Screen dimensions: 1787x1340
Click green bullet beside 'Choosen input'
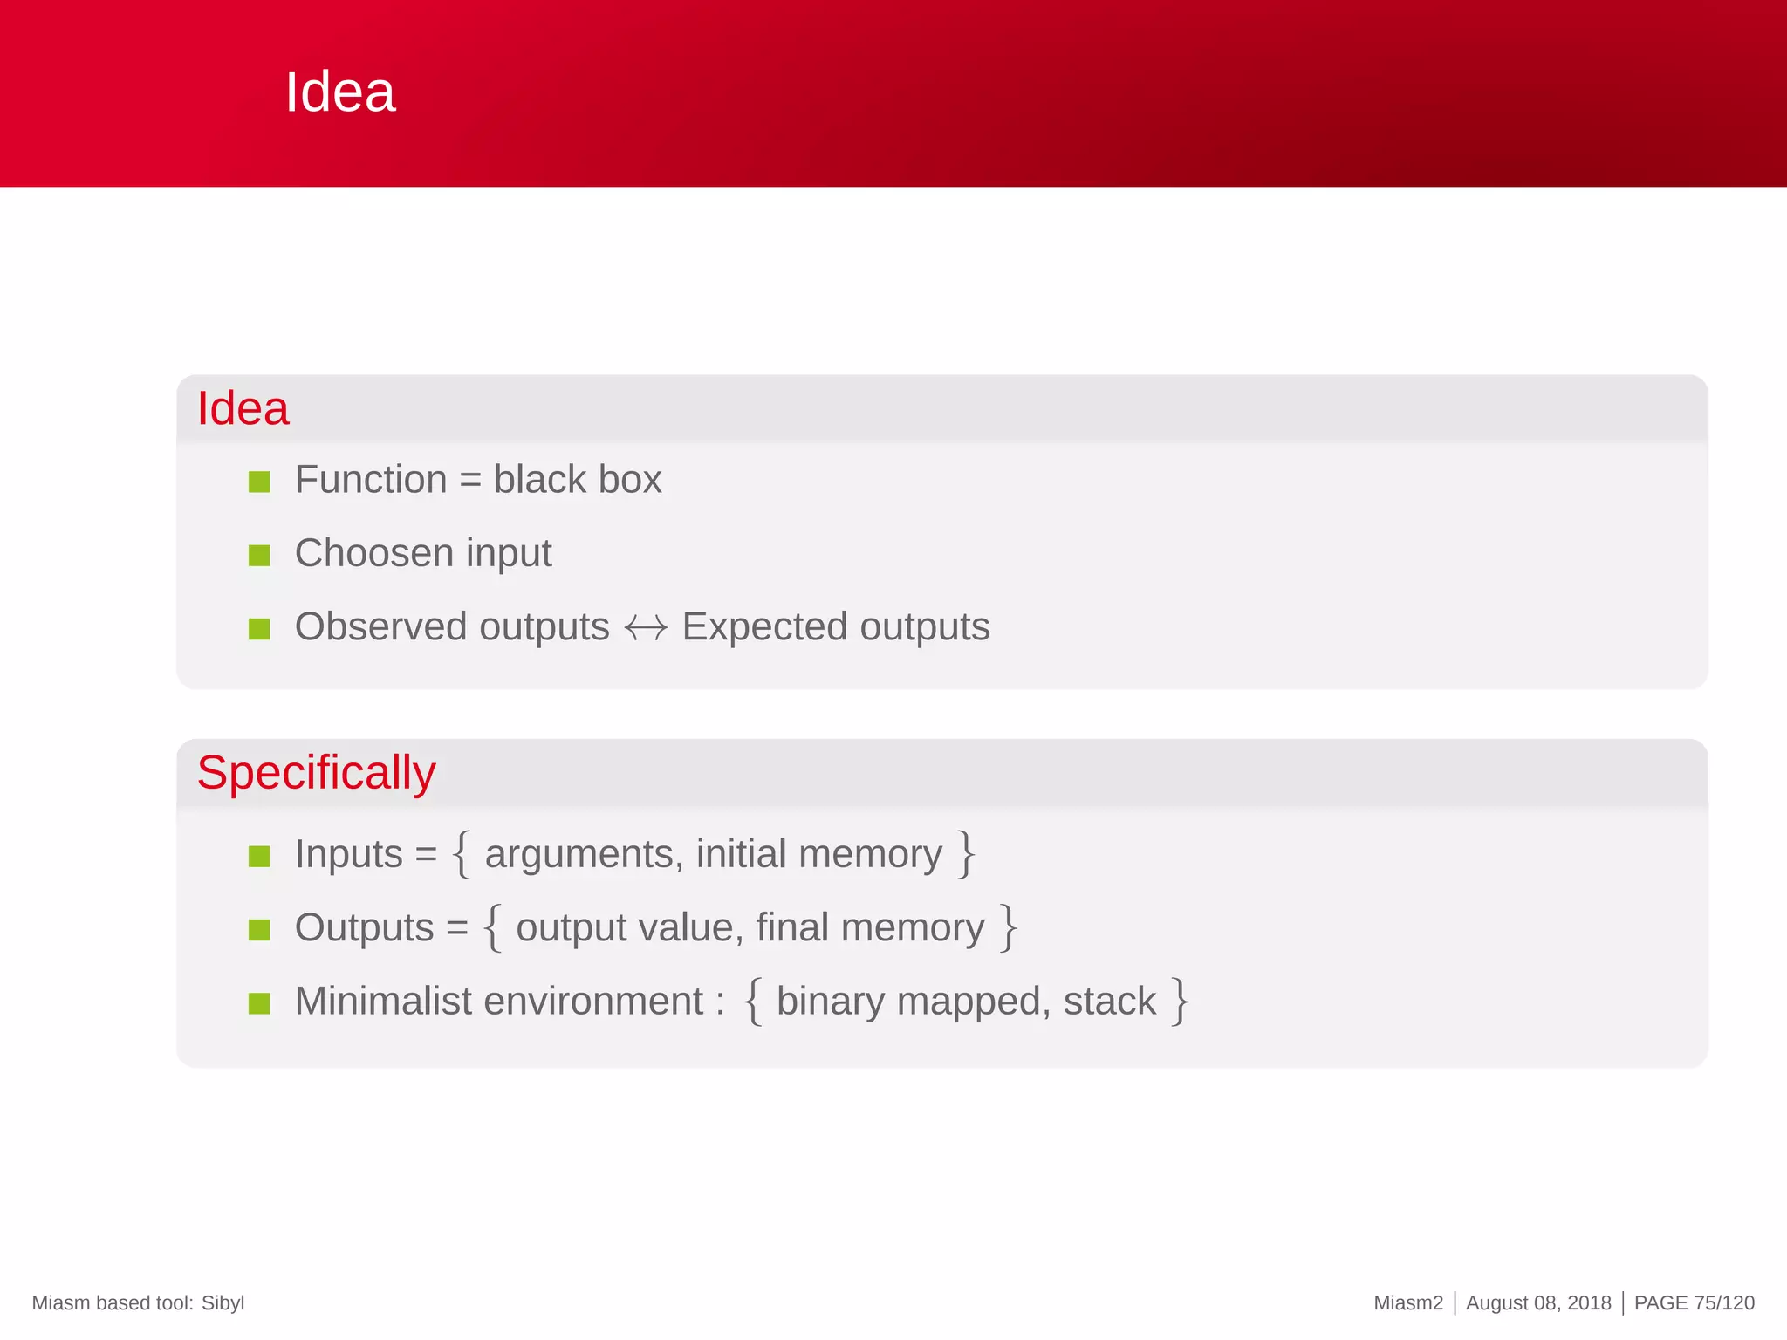pos(259,555)
